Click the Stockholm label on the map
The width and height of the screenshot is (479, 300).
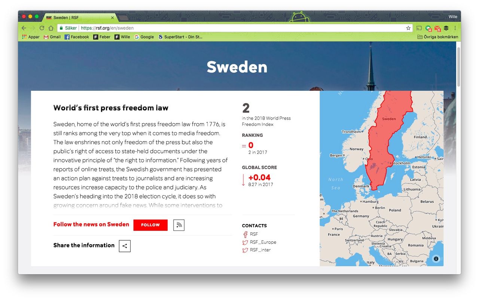pyautogui.click(x=401, y=163)
